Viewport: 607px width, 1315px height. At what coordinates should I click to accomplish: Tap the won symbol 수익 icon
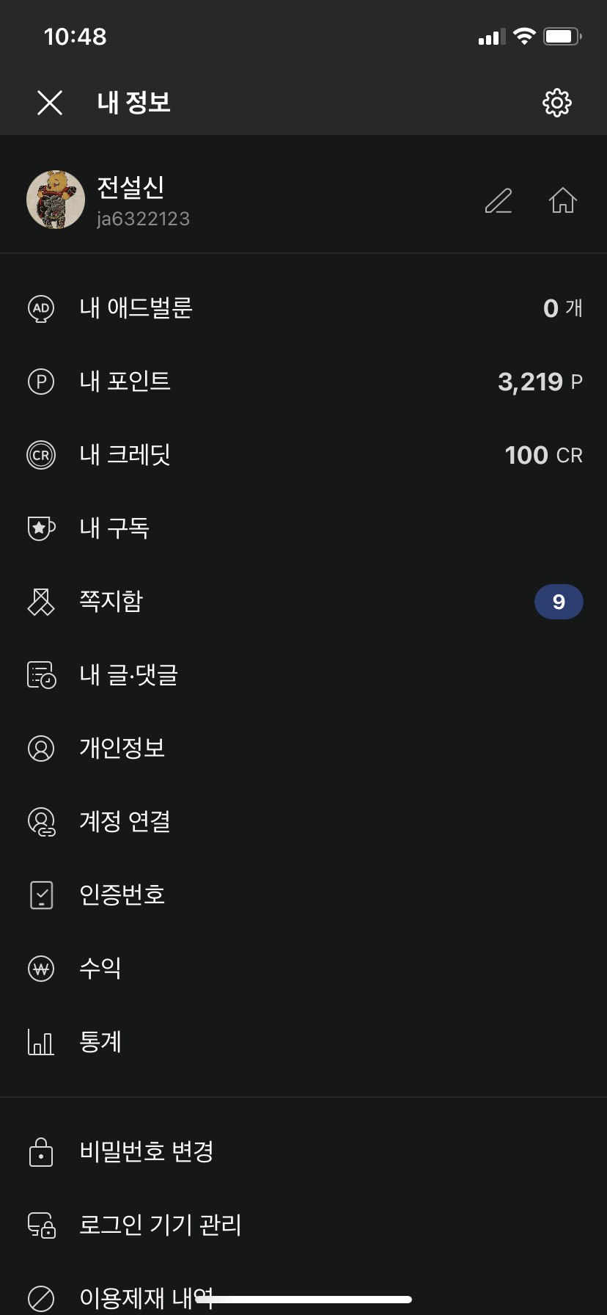point(41,969)
